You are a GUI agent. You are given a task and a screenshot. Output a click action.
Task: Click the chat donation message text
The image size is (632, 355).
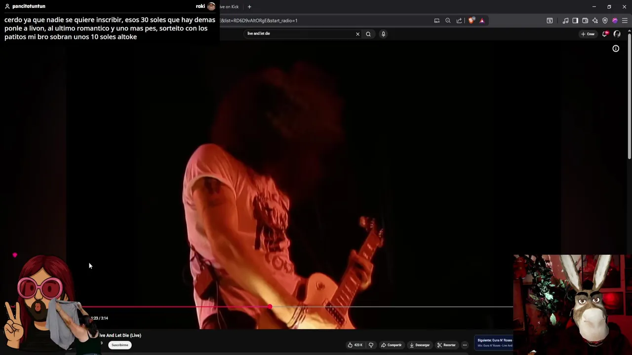click(110, 28)
